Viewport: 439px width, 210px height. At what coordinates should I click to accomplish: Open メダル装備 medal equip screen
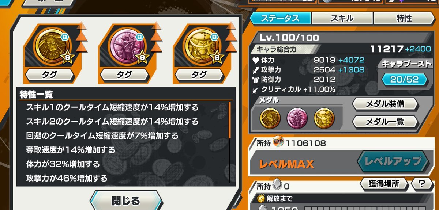point(385,104)
